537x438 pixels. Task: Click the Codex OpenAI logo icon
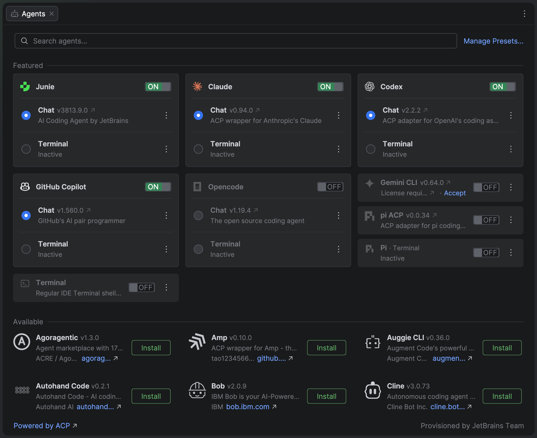370,87
